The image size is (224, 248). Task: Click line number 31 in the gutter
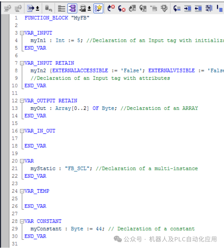pyautogui.click(x=15, y=244)
